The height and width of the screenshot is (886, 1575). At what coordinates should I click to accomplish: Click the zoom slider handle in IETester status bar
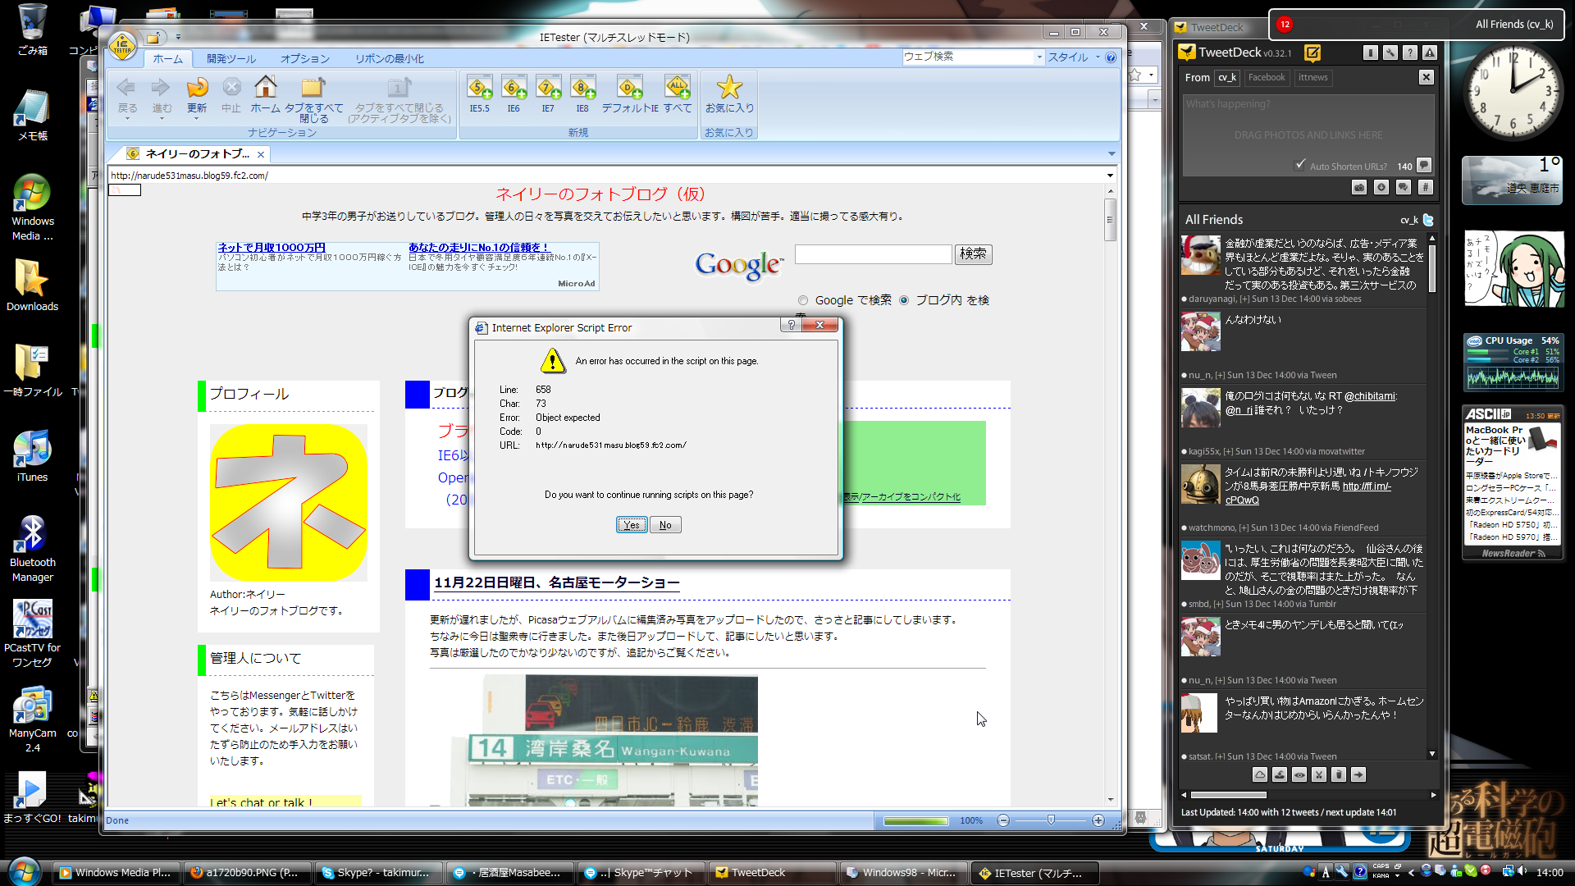tap(1051, 820)
